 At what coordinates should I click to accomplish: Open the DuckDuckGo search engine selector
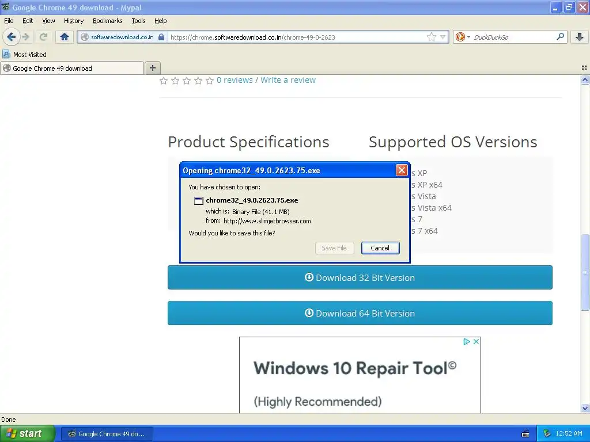(x=463, y=37)
